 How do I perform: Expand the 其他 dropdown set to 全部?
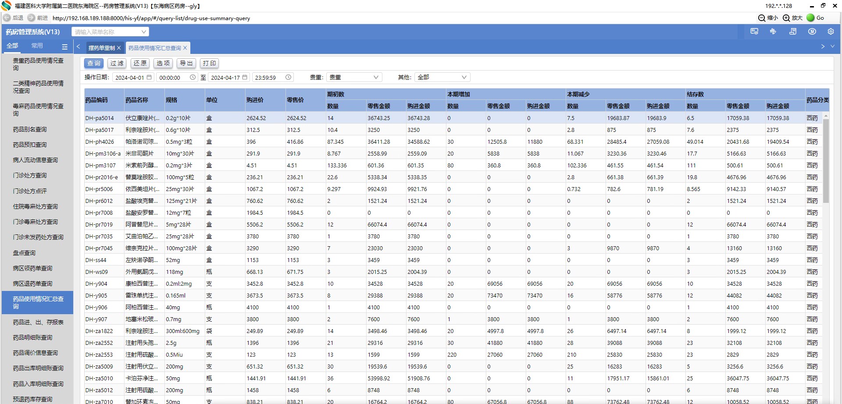pyautogui.click(x=442, y=78)
